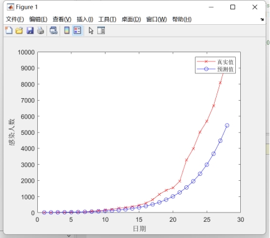The image size is (270, 238).
Task: Open the 帮助(H) menu
Action: [x=182, y=19]
